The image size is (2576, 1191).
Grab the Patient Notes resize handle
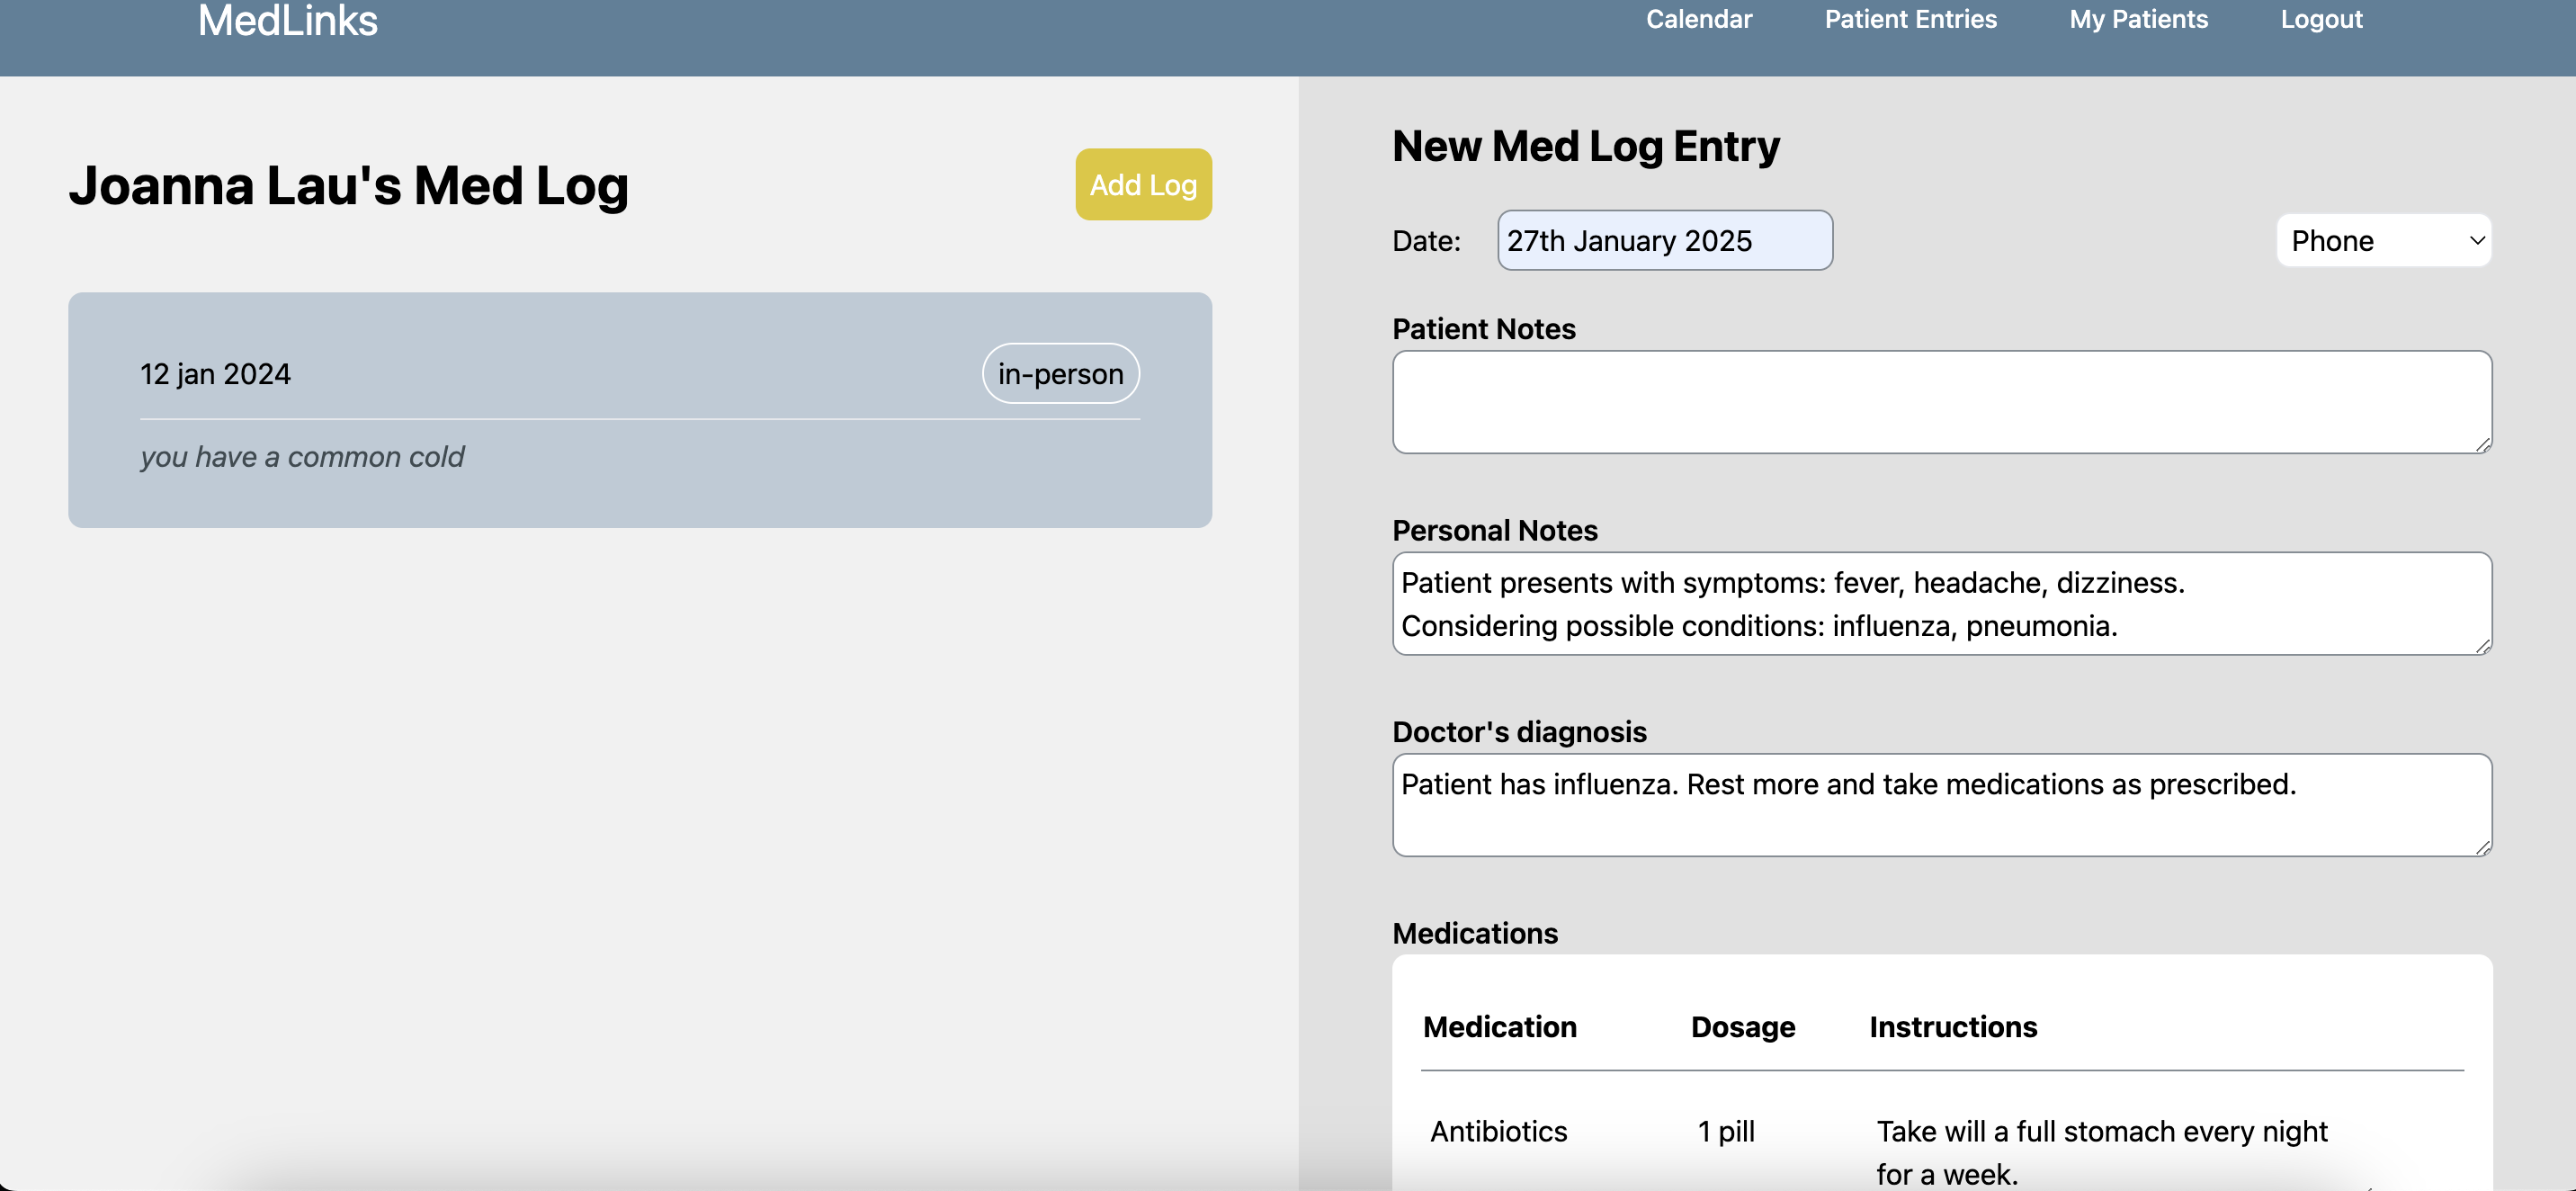coord(2483,445)
